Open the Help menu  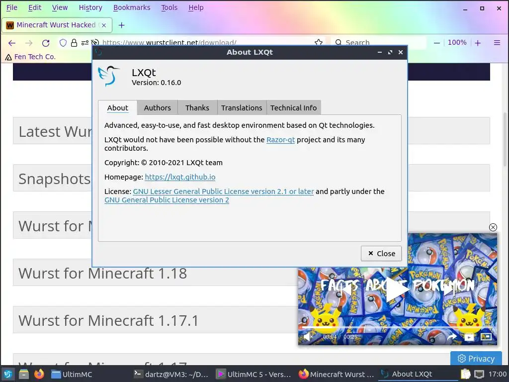[x=196, y=7]
